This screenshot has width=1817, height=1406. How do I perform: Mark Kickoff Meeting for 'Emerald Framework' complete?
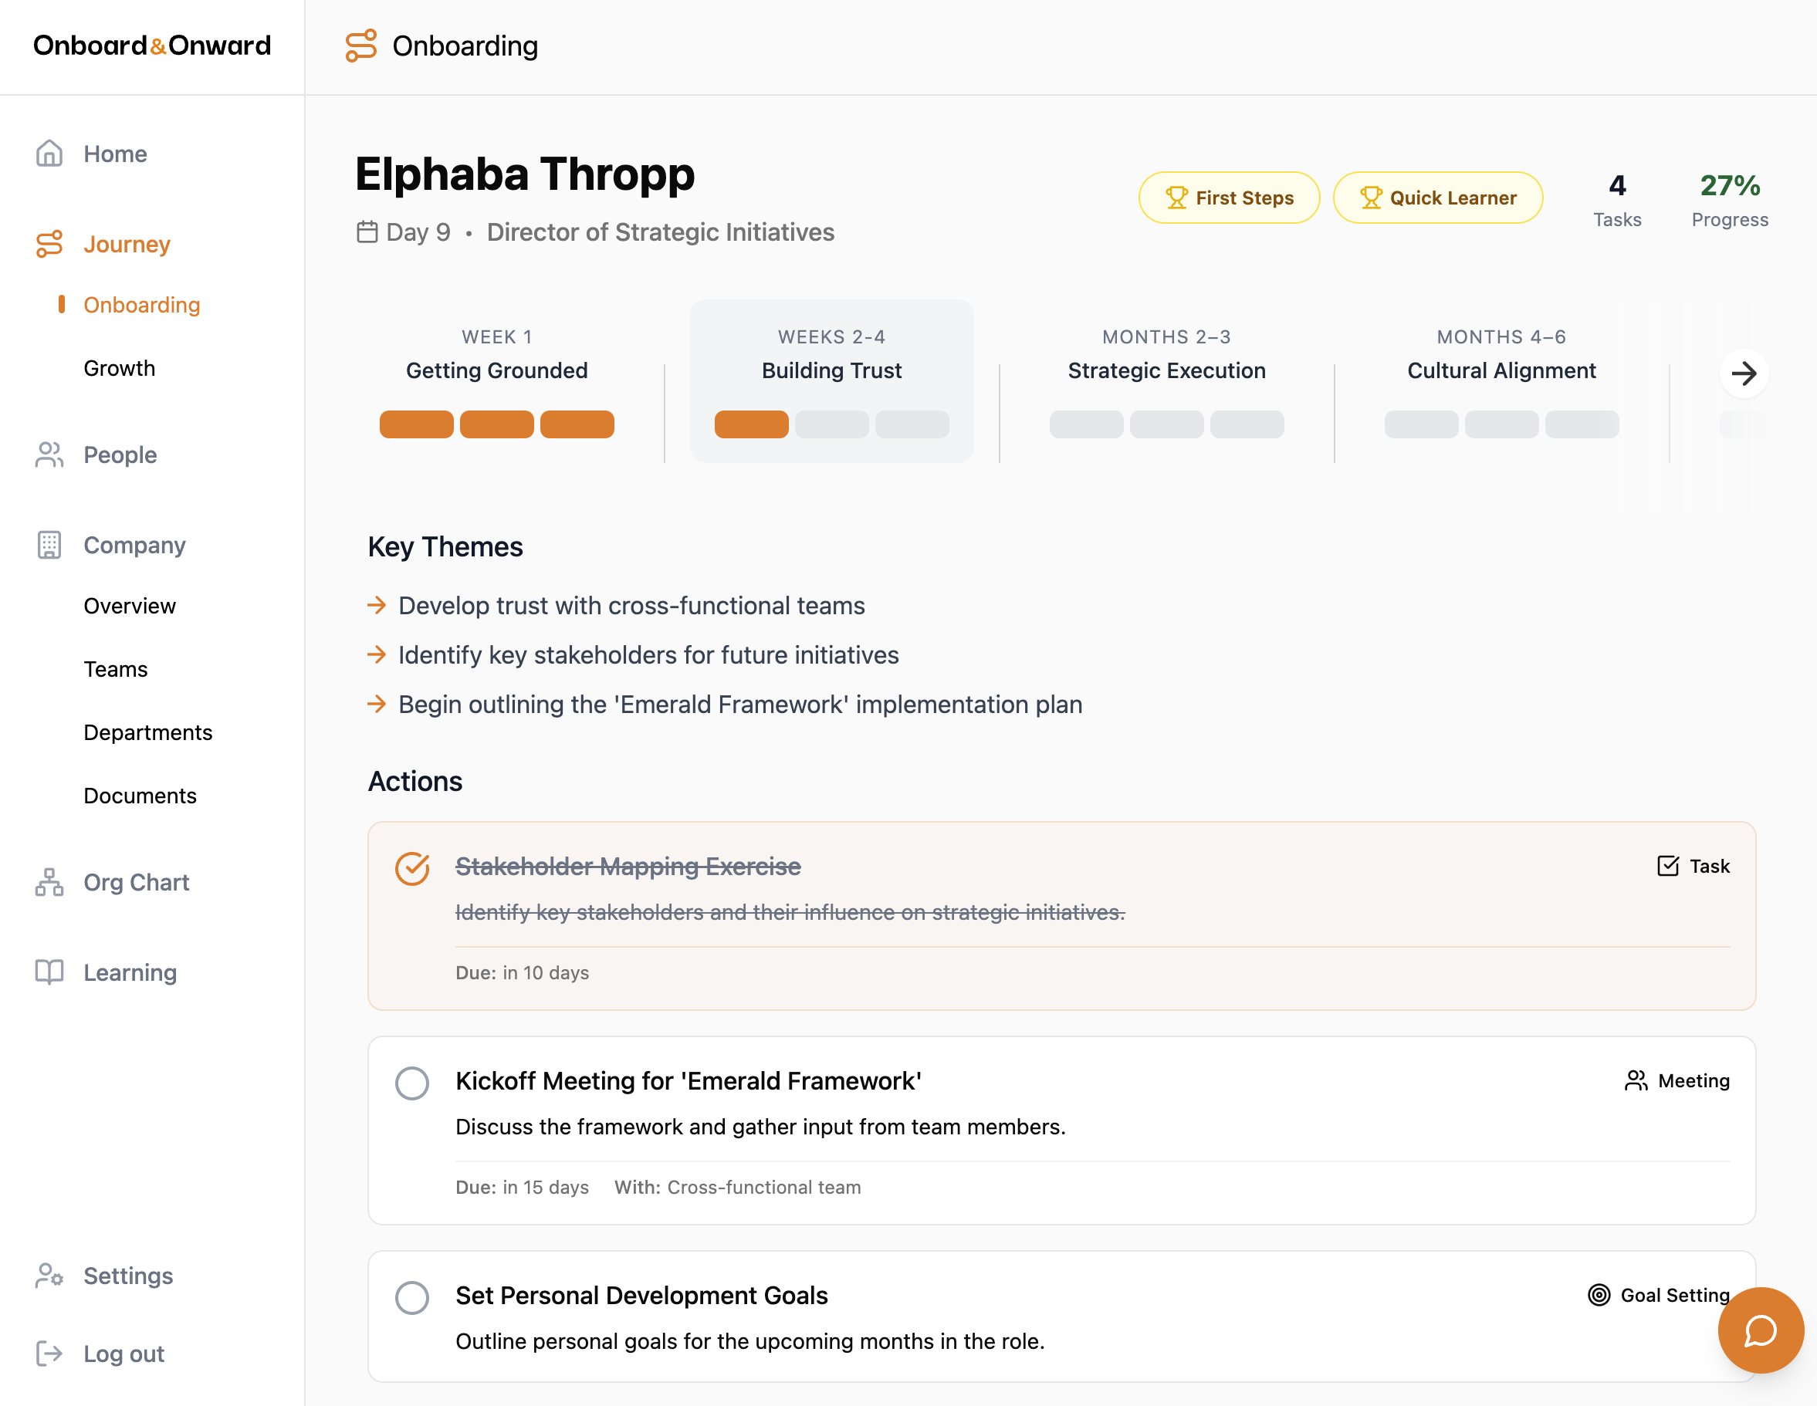(x=412, y=1083)
